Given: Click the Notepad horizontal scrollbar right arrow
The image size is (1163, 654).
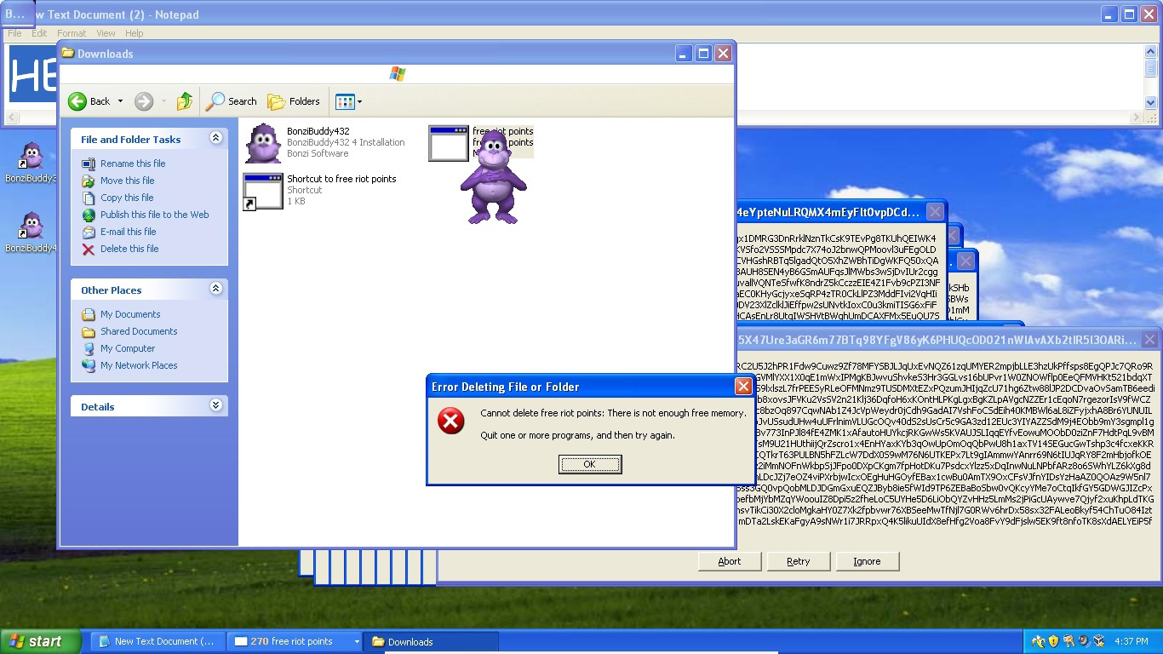Looking at the screenshot, I should point(1136,118).
